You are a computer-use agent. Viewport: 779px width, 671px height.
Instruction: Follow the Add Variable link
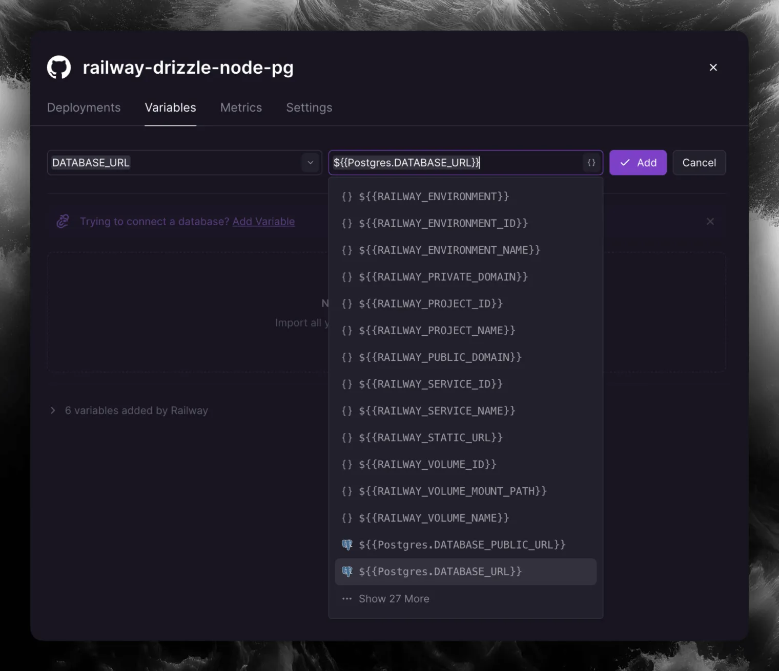(263, 222)
